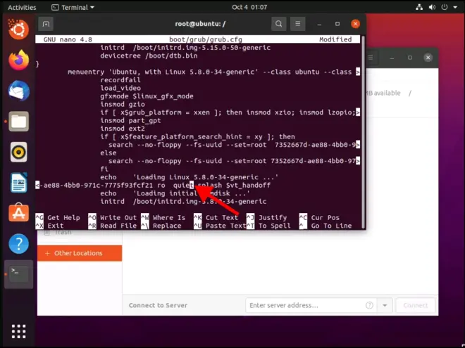Click the Enter server address field
This screenshot has width=465, height=348.
[x=311, y=305]
